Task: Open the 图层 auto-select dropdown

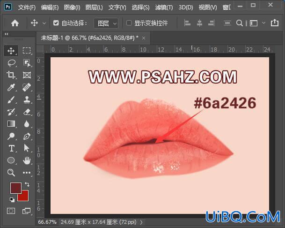Action: pyautogui.click(x=106, y=23)
